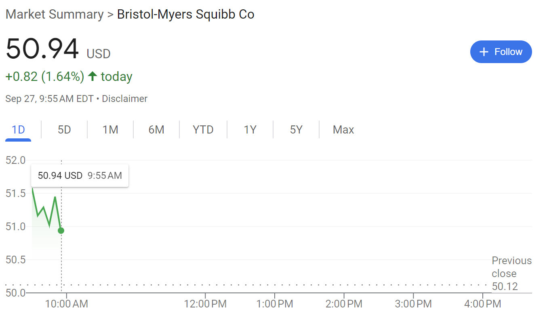View the 5Y price range
This screenshot has height=320, width=547.
coord(296,130)
